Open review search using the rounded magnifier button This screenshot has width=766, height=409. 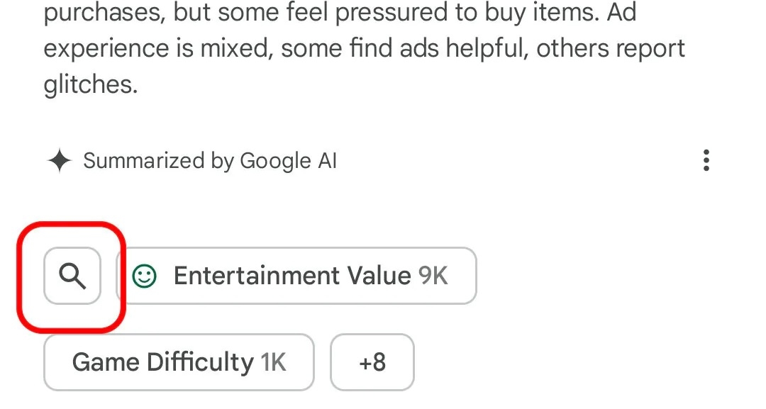(72, 276)
